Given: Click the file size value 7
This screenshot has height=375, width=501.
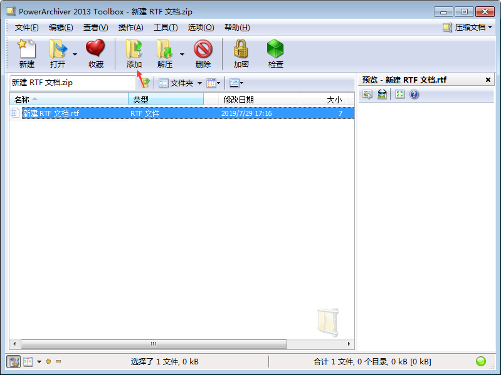Looking at the screenshot, I should [x=340, y=113].
